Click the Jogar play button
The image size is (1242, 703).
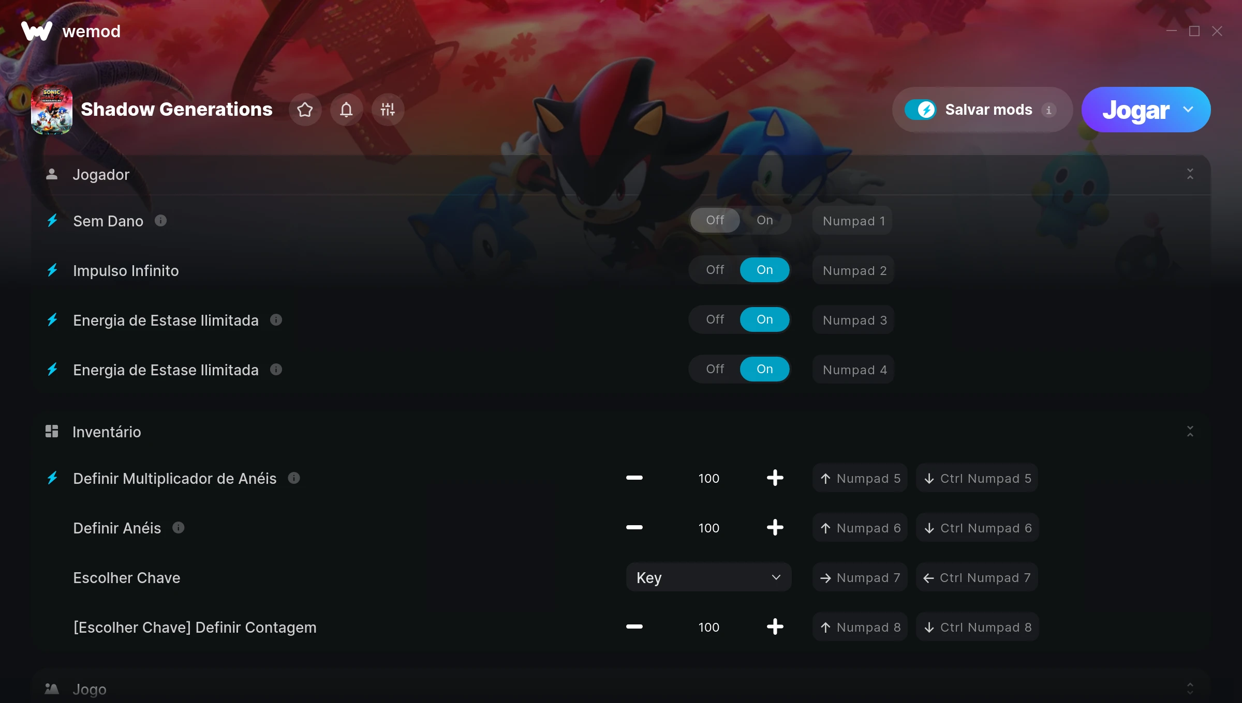pos(1136,110)
